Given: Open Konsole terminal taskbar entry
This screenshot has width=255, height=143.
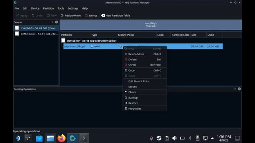Looking at the screenshot, I should [84, 138].
